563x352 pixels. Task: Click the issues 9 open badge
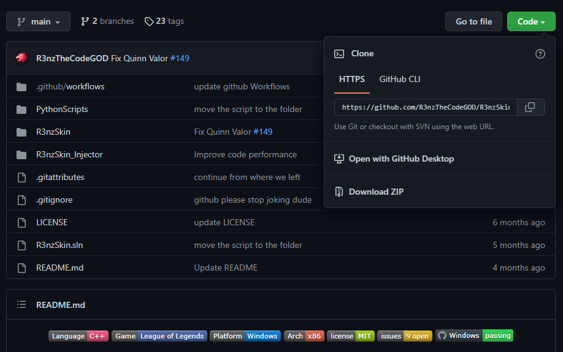pos(405,336)
